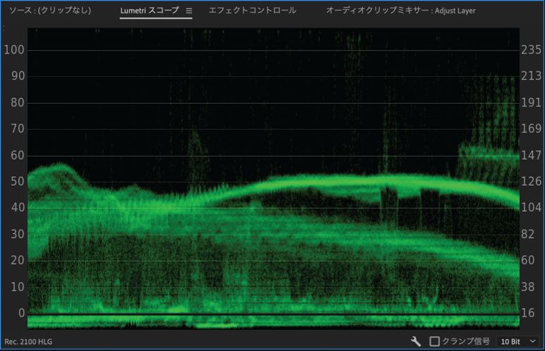
Task: Click the 104 label on right scale
Action: click(x=531, y=208)
